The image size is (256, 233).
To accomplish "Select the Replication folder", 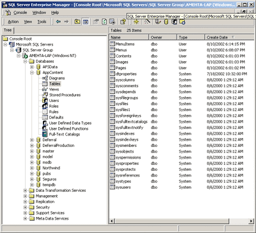I will point(45,202).
